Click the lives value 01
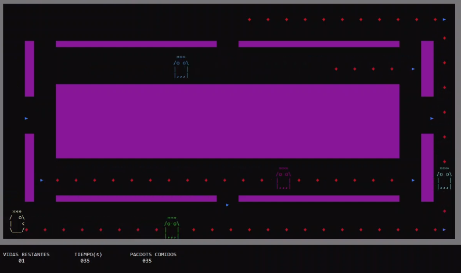Viewport: 461px width, 273px height. click(x=21, y=261)
